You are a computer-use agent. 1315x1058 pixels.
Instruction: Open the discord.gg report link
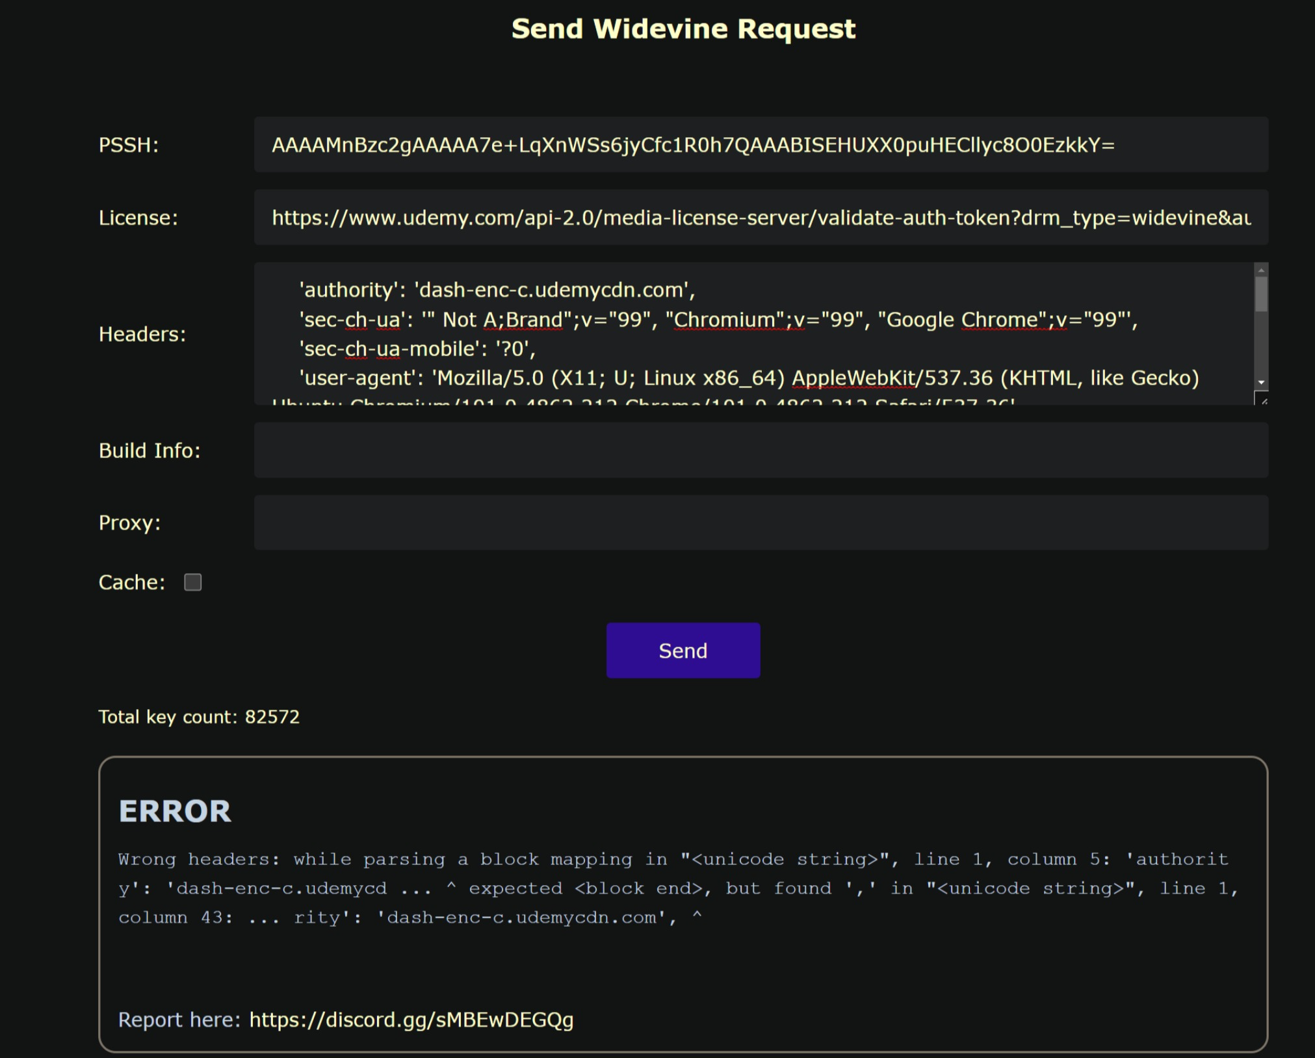click(x=411, y=1020)
